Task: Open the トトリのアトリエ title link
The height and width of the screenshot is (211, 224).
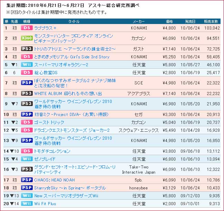Action: (75, 49)
